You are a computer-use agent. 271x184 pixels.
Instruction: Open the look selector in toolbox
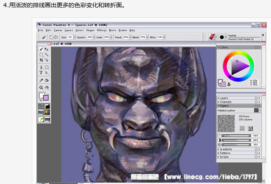tap(41, 119)
